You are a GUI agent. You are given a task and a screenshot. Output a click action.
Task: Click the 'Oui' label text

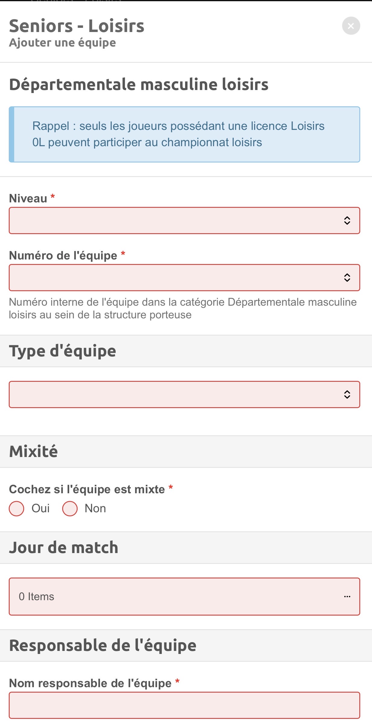pos(40,509)
